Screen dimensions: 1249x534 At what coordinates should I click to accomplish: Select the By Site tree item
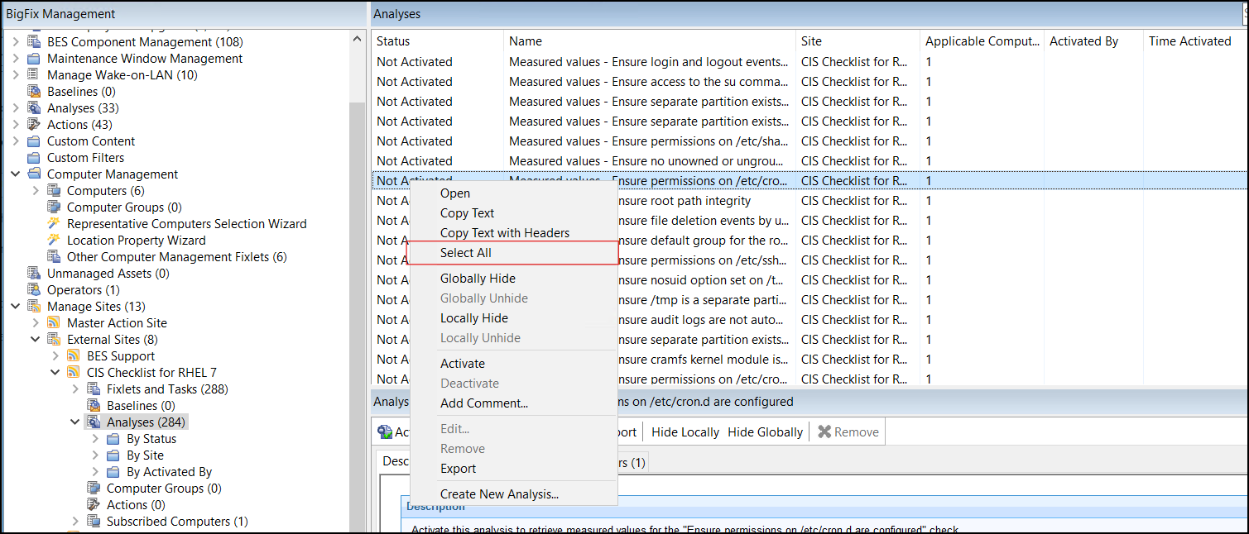coord(145,455)
